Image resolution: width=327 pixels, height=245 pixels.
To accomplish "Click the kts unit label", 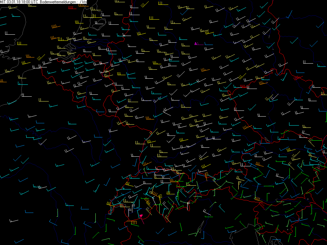I will tap(84, 2).
